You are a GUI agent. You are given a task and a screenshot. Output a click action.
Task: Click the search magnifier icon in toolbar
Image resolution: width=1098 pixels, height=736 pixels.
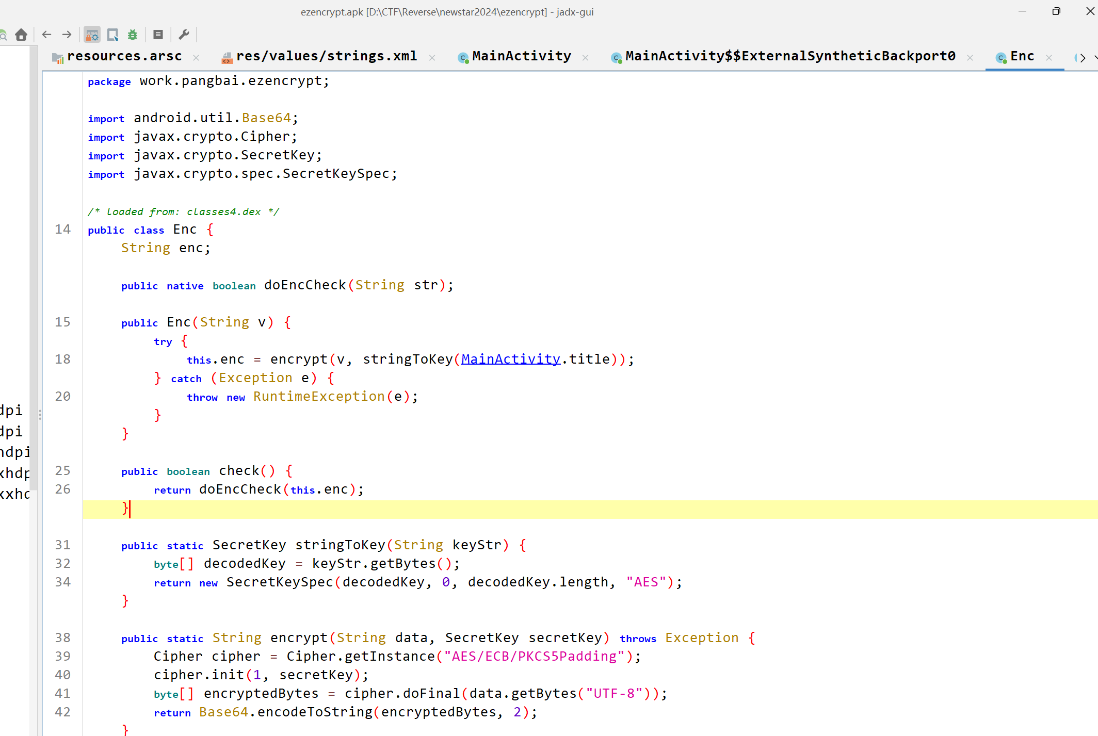click(x=3, y=35)
